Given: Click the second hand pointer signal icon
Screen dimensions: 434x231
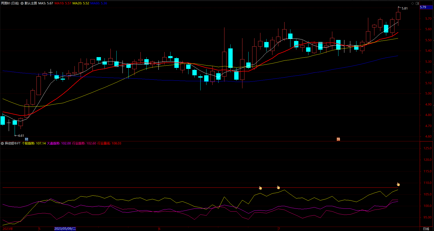Looking at the screenshot, I should [x=278, y=187].
